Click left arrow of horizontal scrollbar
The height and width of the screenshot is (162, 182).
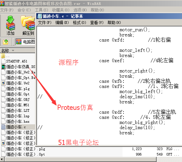click(2, 159)
